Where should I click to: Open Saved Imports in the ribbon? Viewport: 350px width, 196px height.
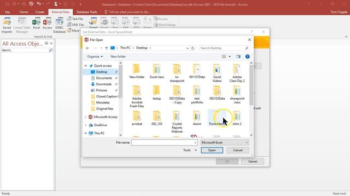click(7, 25)
